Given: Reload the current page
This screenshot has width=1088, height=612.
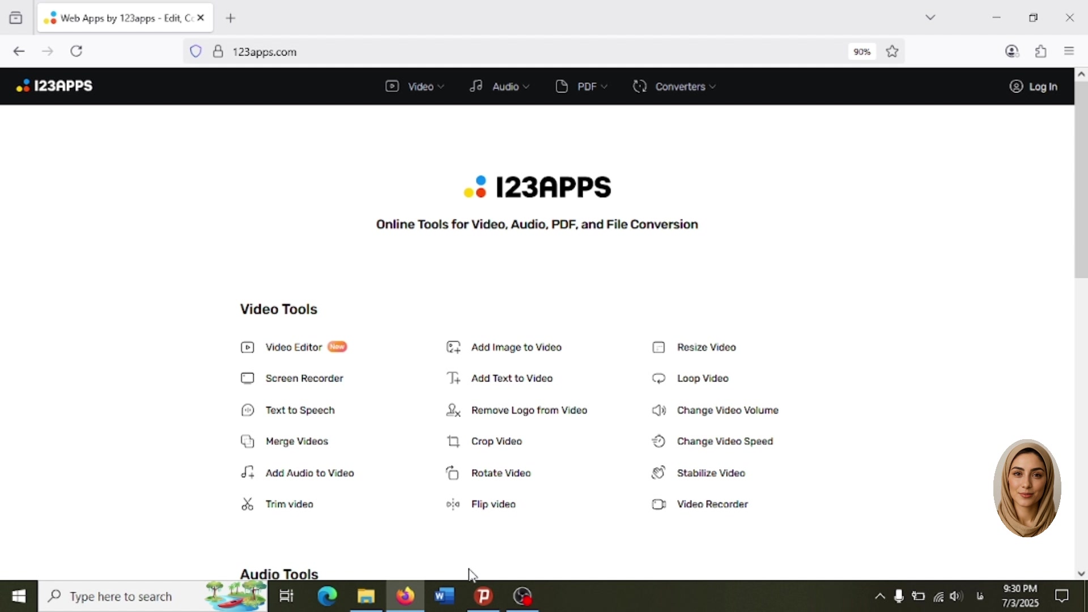Looking at the screenshot, I should [76, 52].
